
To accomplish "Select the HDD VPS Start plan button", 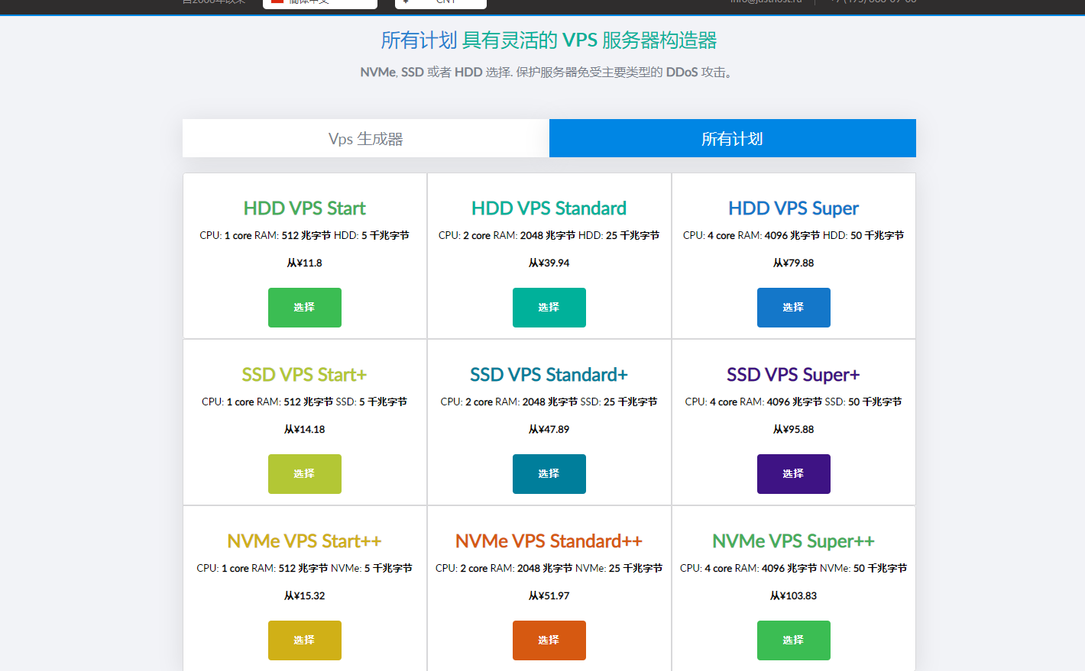I will pos(304,308).
